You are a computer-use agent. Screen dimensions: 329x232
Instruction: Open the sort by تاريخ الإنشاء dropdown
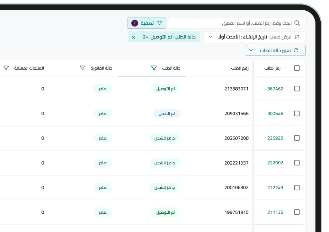[210, 37]
